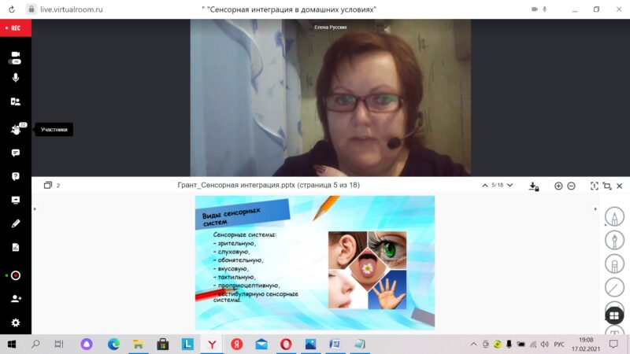This screenshot has width=630, height=354.
Task: Open the Windows Start menu
Action: [12, 344]
